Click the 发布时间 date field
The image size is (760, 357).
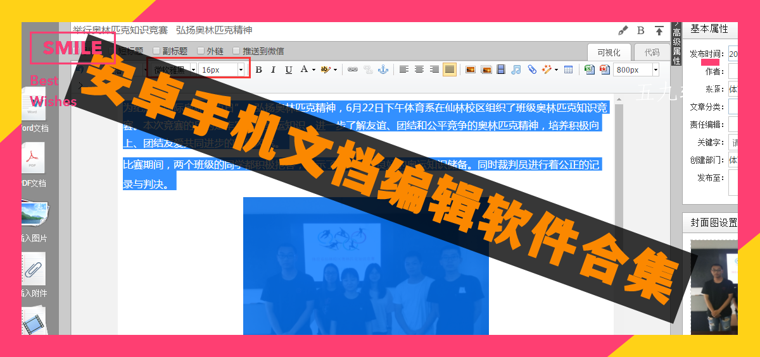click(x=733, y=54)
